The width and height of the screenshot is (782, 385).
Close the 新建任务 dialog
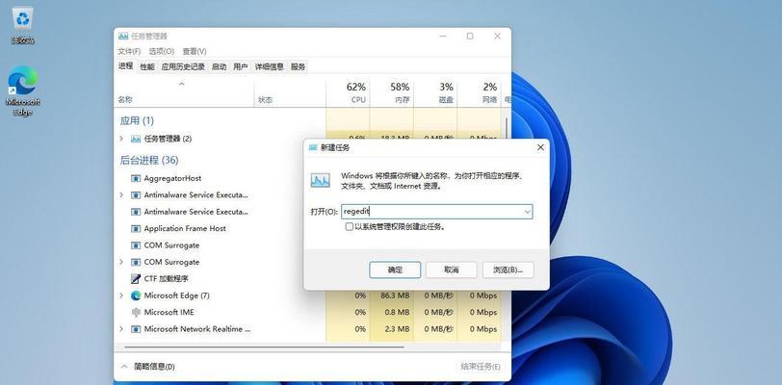[540, 147]
